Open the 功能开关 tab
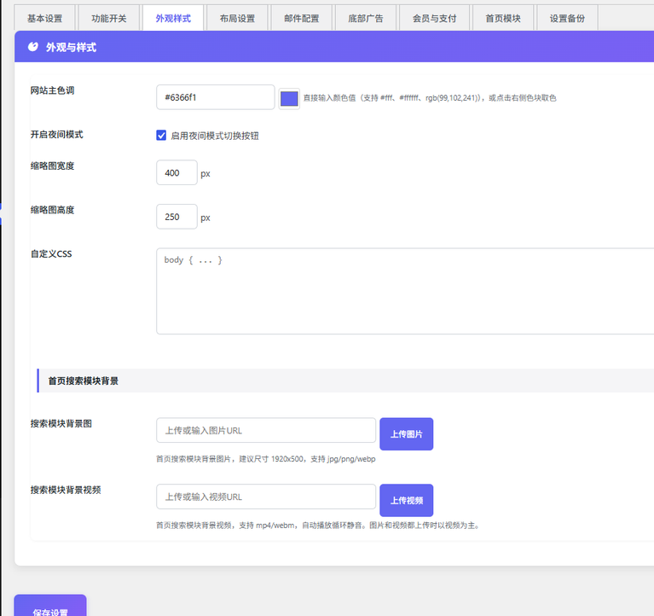 (109, 19)
